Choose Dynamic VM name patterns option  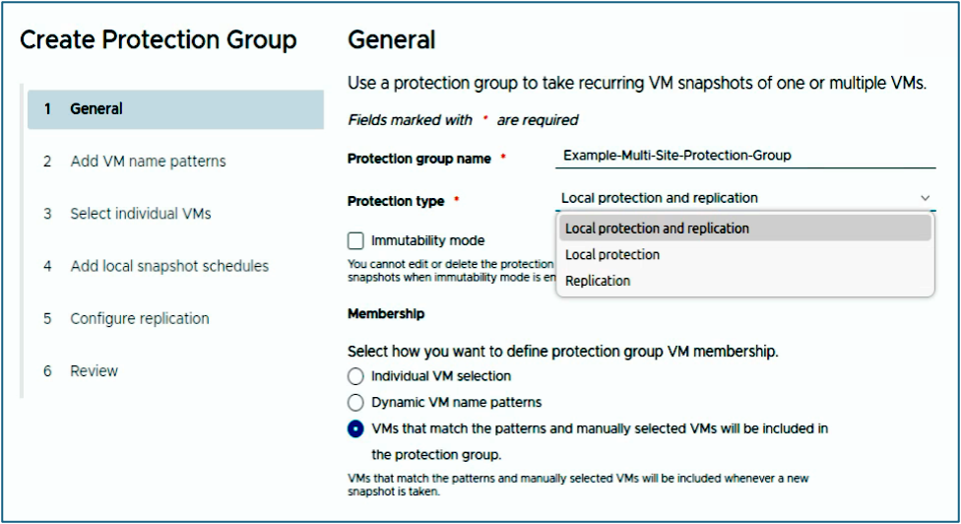(355, 402)
